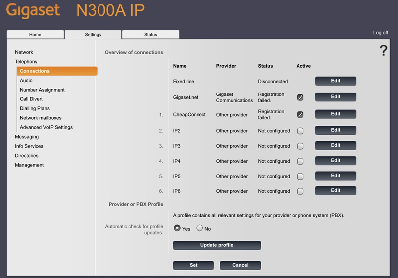Edit the IP5 connection
This screenshot has width=398, height=278.
click(335, 176)
